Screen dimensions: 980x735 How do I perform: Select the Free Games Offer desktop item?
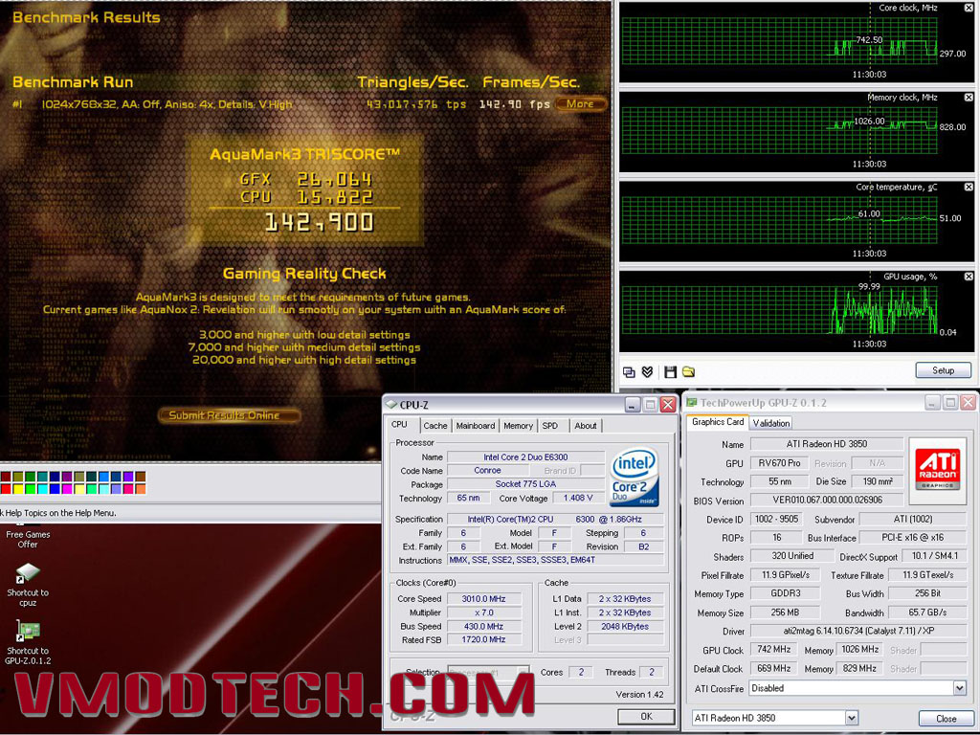[x=28, y=539]
